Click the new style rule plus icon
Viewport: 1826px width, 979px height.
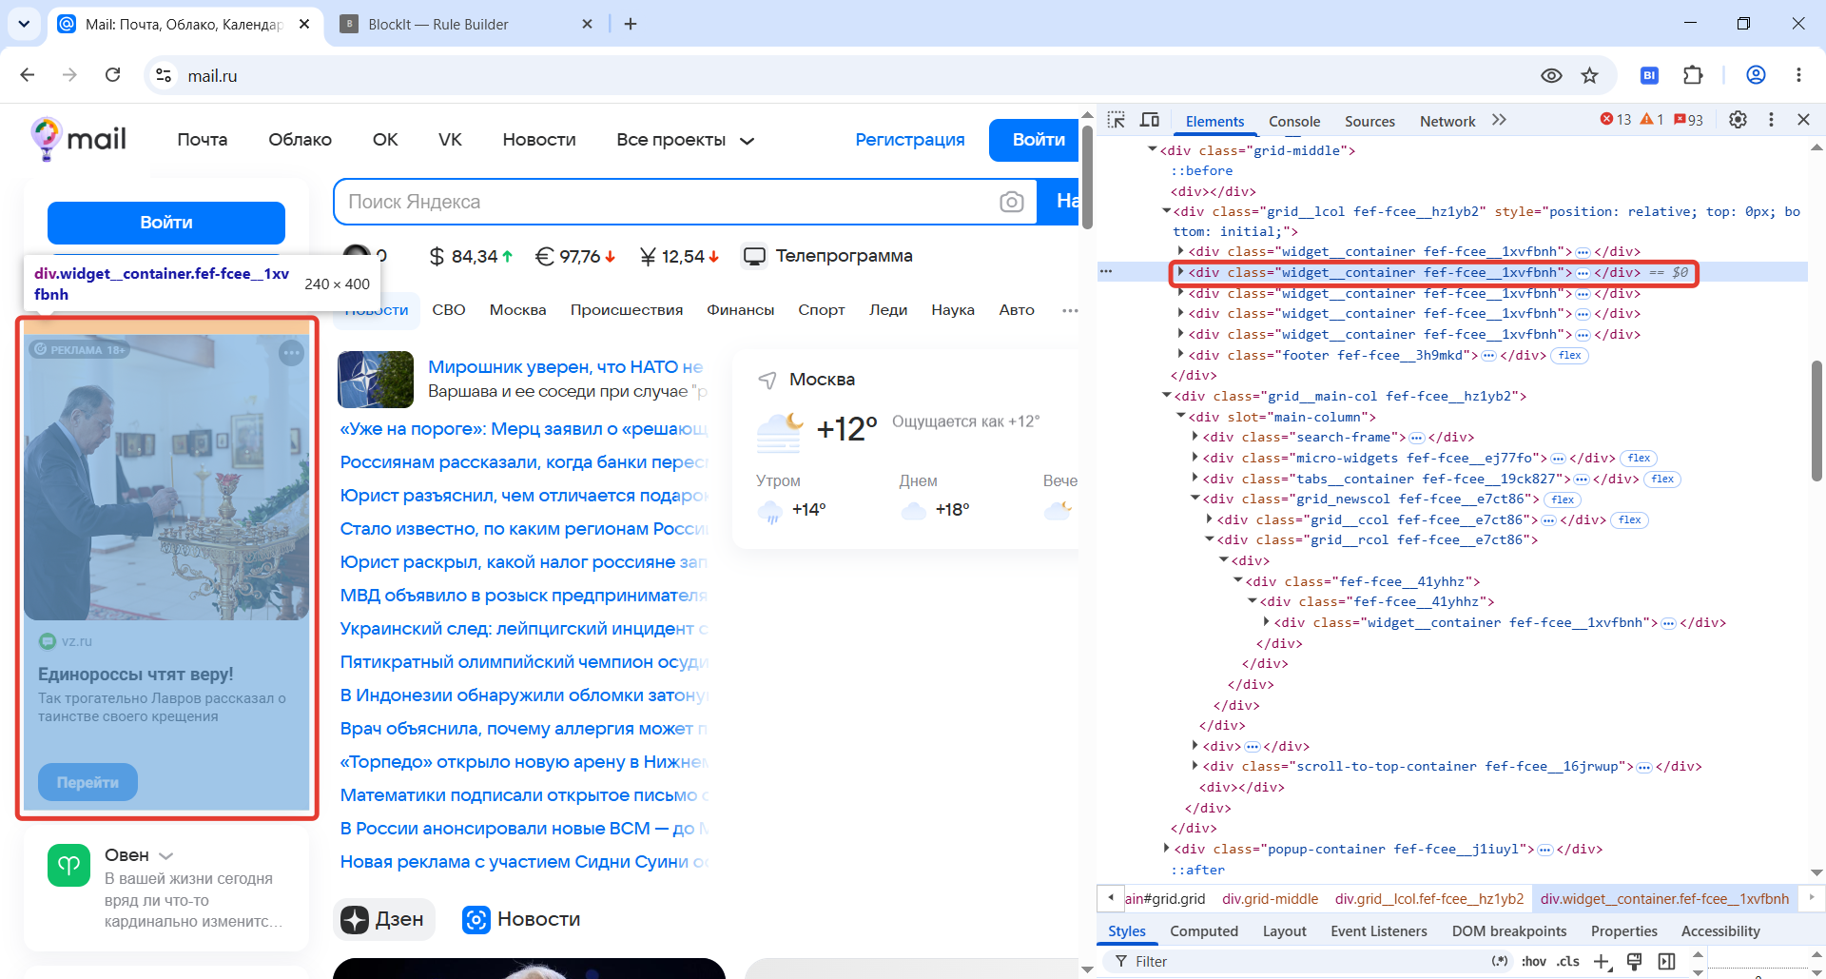(1602, 962)
